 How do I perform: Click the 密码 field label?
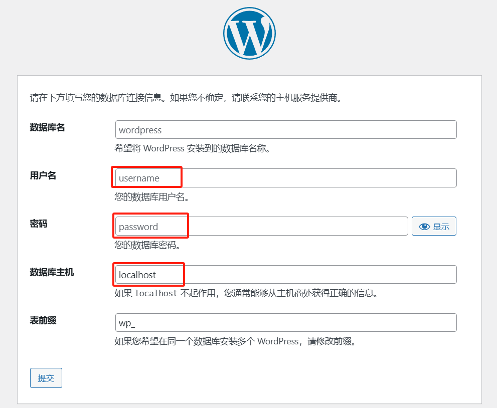tap(39, 224)
